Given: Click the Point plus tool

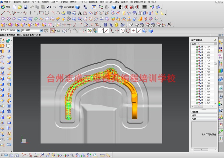Looking at the screenshot, I should pos(30,13).
